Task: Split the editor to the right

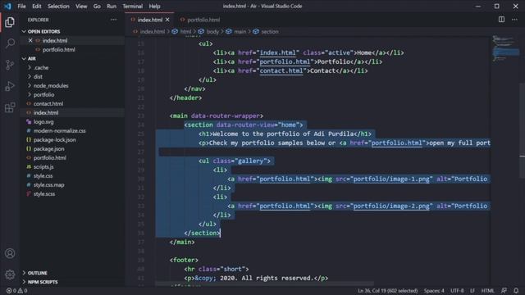Action: 501,20
